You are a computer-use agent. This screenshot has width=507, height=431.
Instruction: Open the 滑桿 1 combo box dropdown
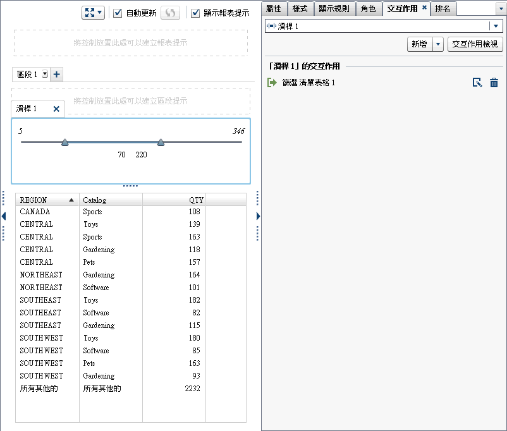(x=496, y=26)
